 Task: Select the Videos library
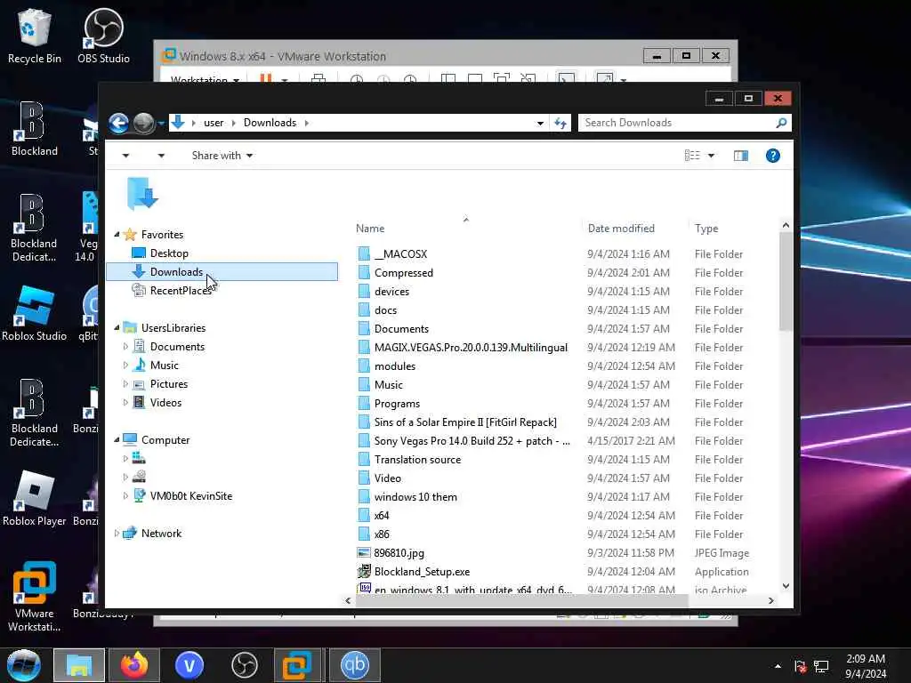pos(165,403)
